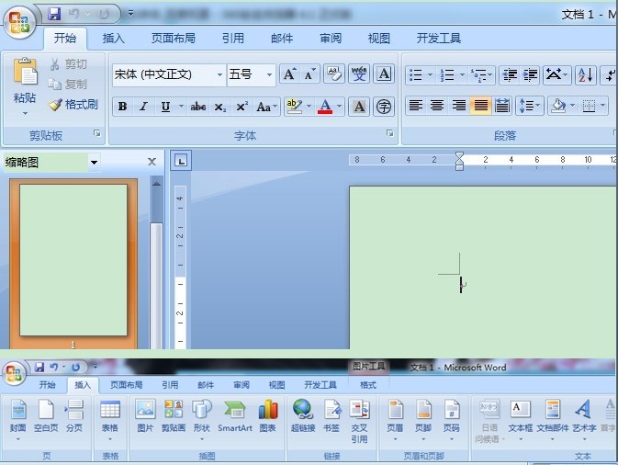Viewport: 618px width, 465px height.
Task: Click the Paste clipboard icon
Action: [x=25, y=72]
